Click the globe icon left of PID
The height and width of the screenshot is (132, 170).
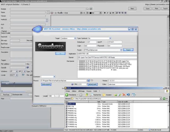coord(73,84)
